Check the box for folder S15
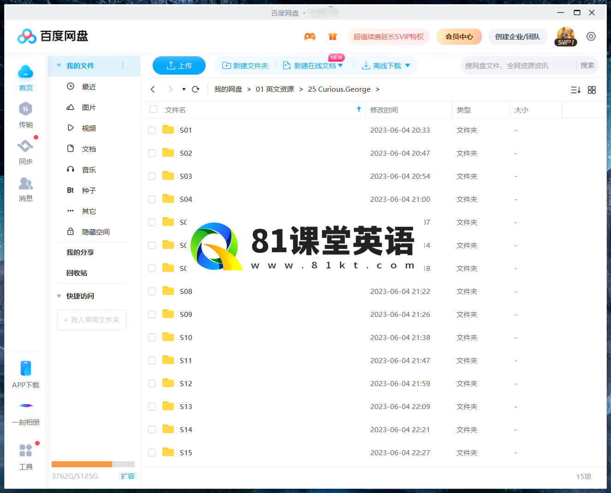Viewport: 611px width, 493px height. (x=152, y=453)
